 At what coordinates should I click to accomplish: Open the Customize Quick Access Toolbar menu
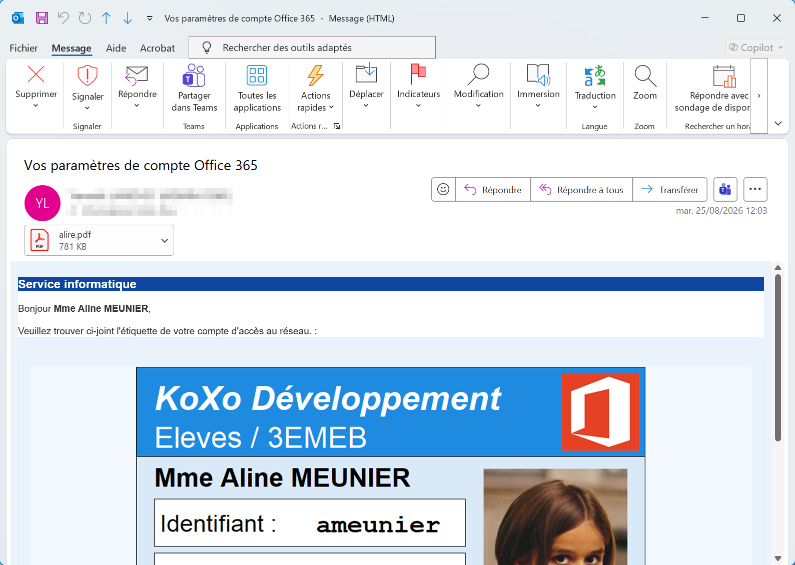pyautogui.click(x=150, y=19)
